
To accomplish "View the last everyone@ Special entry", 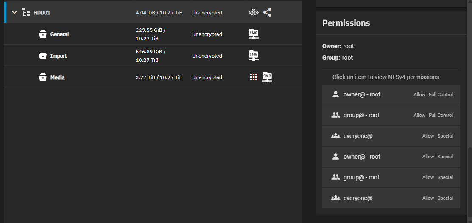I will pyautogui.click(x=391, y=198).
